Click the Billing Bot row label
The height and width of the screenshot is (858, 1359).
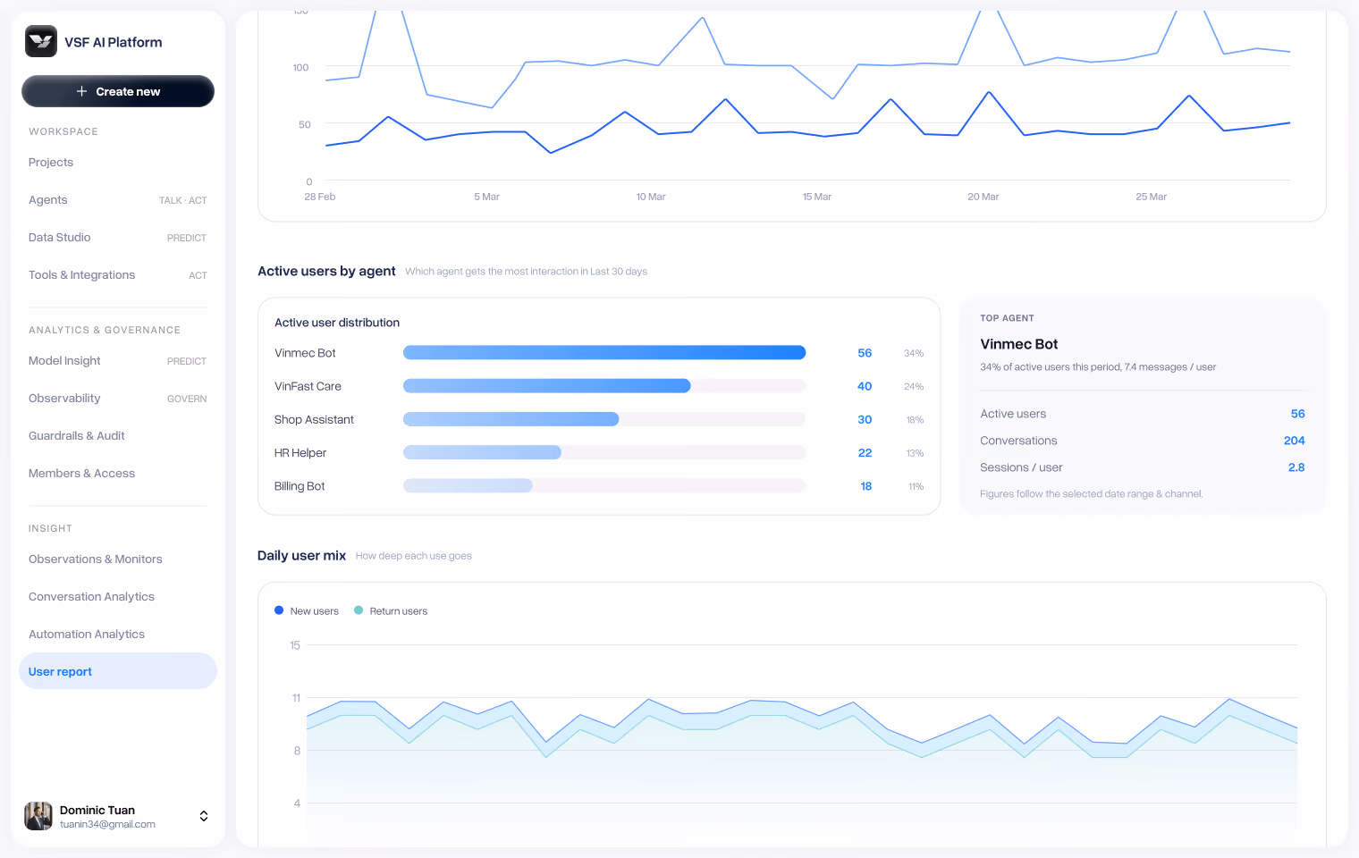coord(300,486)
